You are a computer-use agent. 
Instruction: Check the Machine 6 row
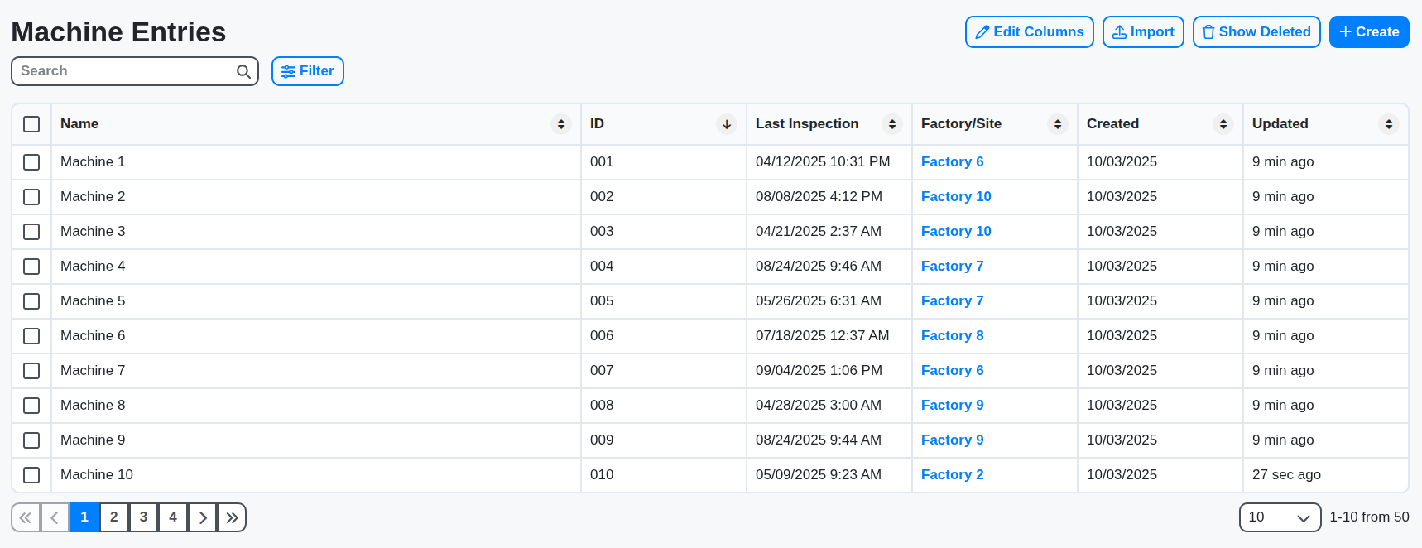(31, 336)
